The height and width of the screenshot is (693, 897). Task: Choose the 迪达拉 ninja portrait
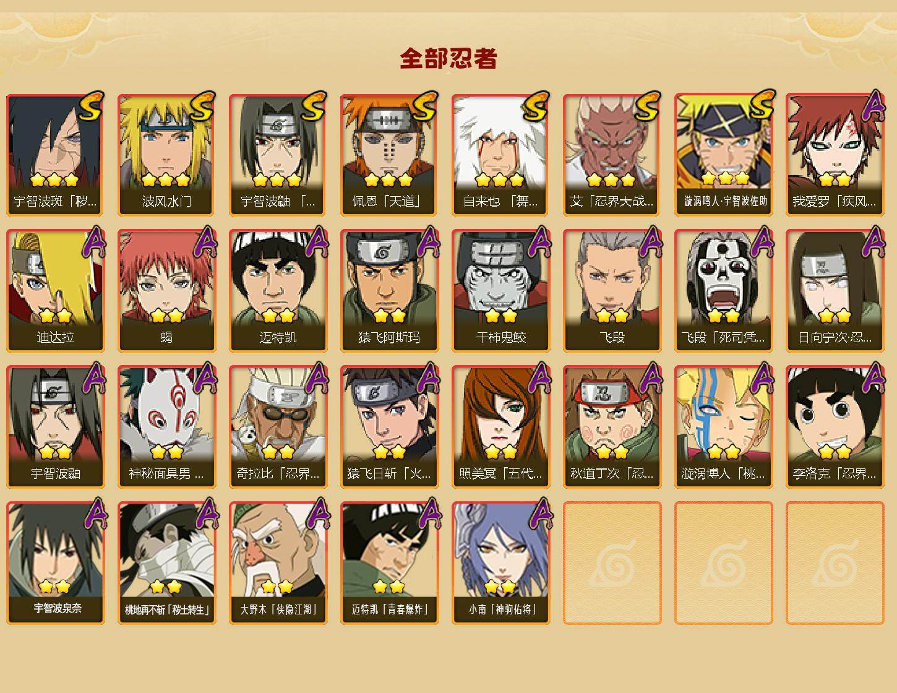55,291
